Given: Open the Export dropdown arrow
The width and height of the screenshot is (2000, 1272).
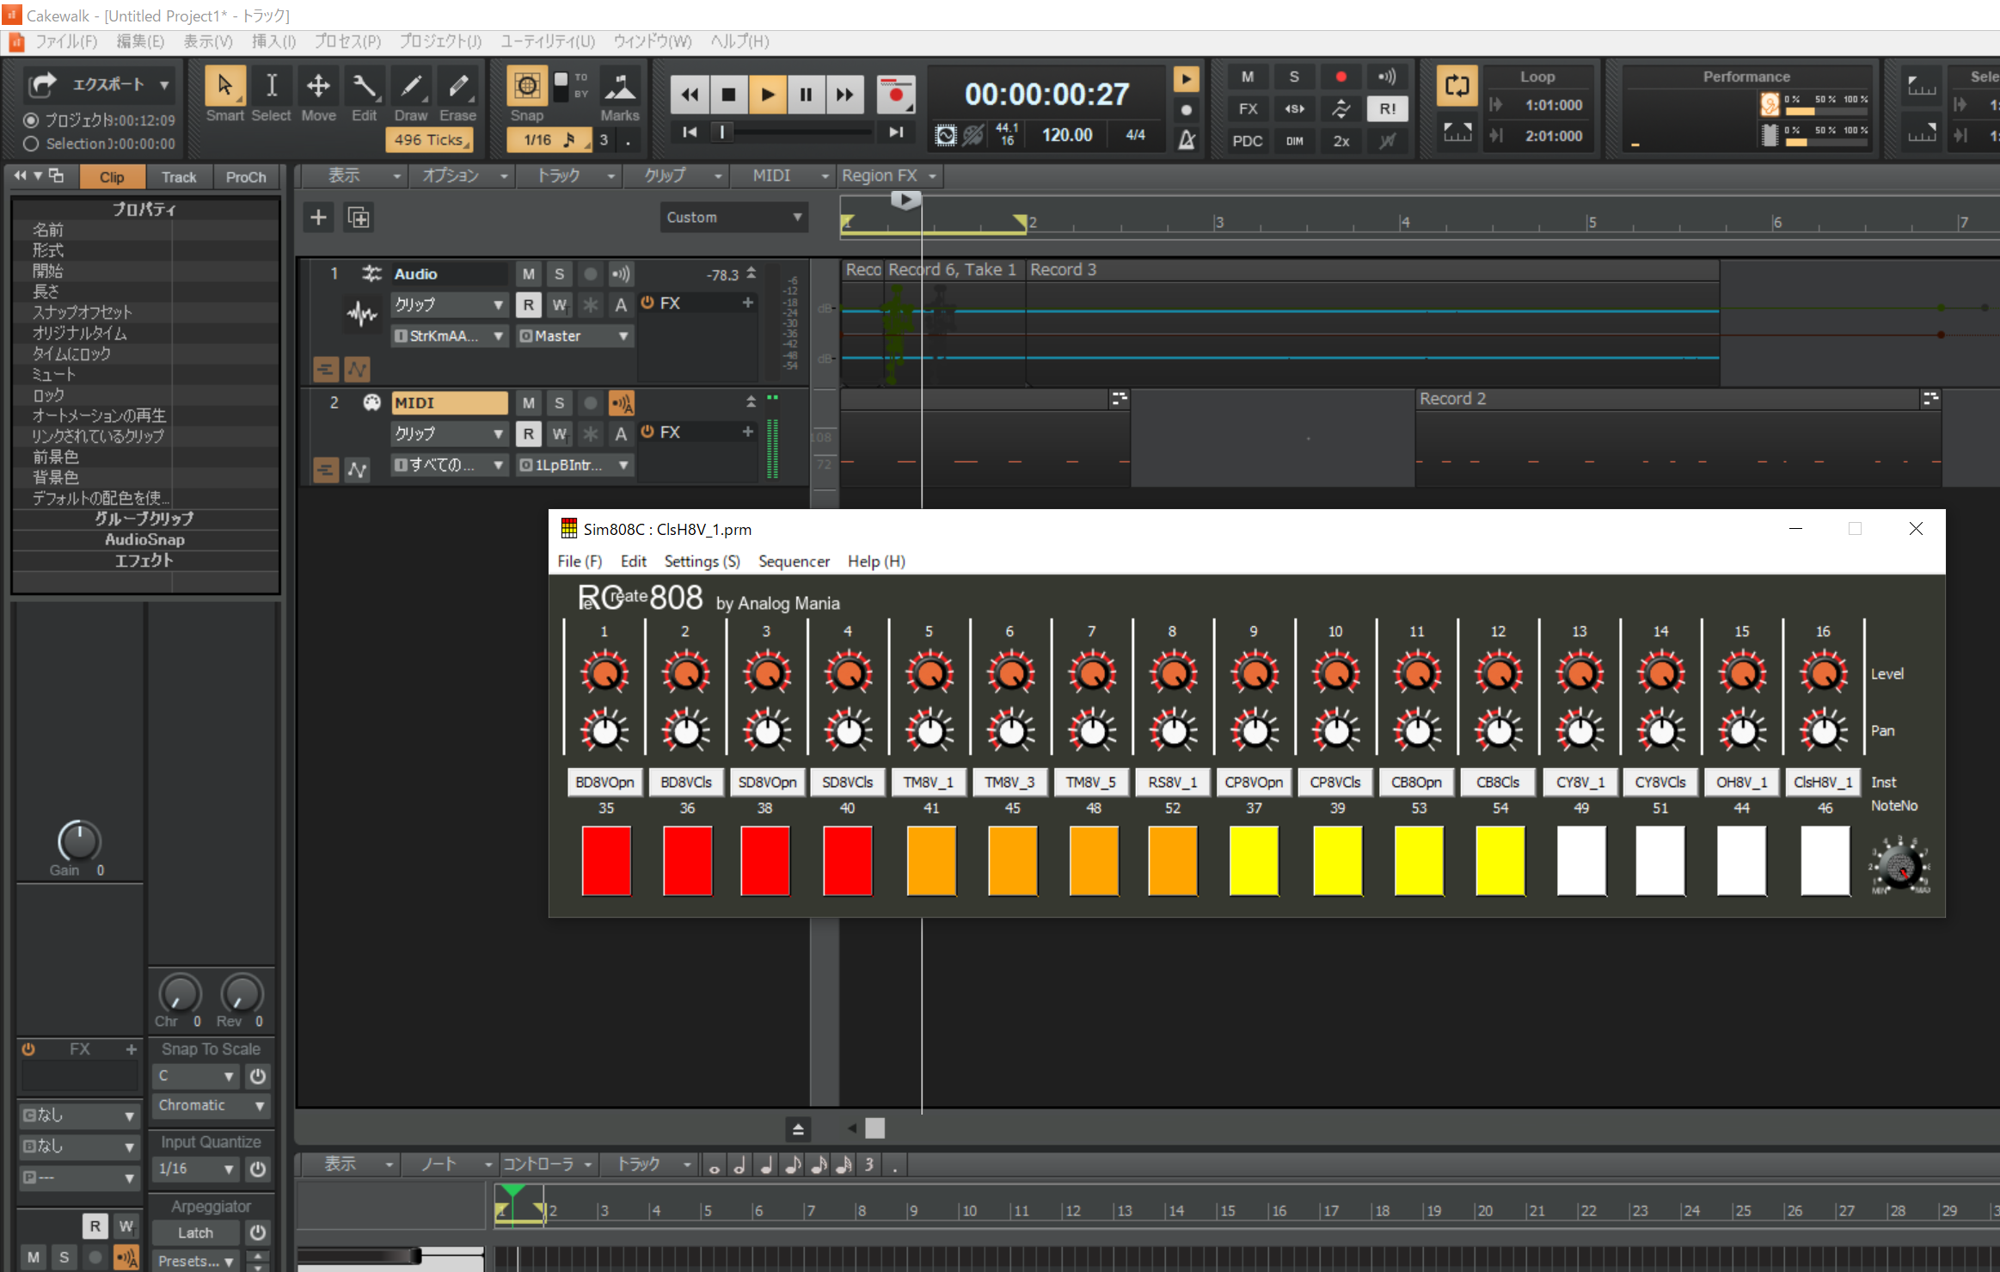Looking at the screenshot, I should (163, 84).
